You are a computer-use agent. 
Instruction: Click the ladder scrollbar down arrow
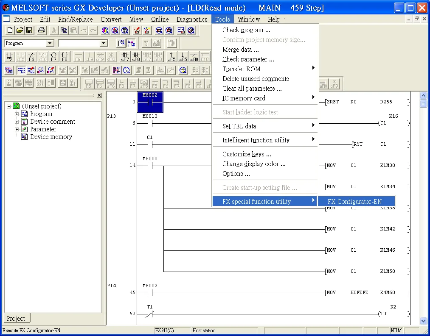click(x=423, y=321)
